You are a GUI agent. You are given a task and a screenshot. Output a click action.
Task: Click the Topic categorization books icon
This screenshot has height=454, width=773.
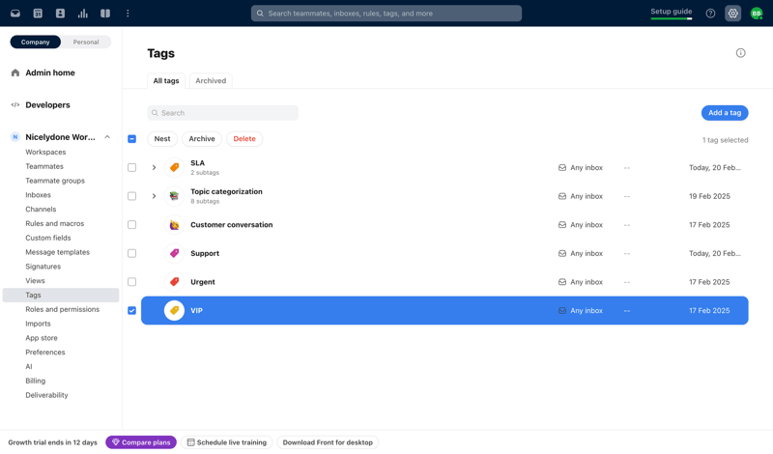174,196
